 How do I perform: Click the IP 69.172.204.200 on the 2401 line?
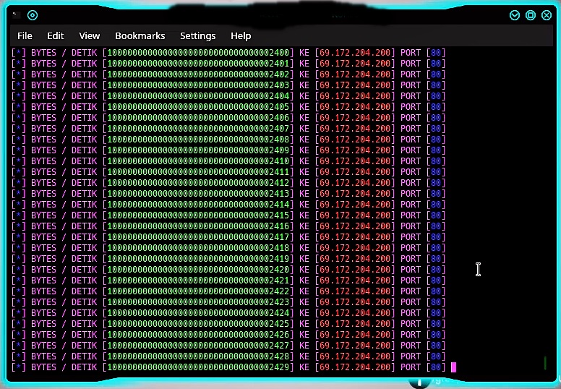(355, 64)
